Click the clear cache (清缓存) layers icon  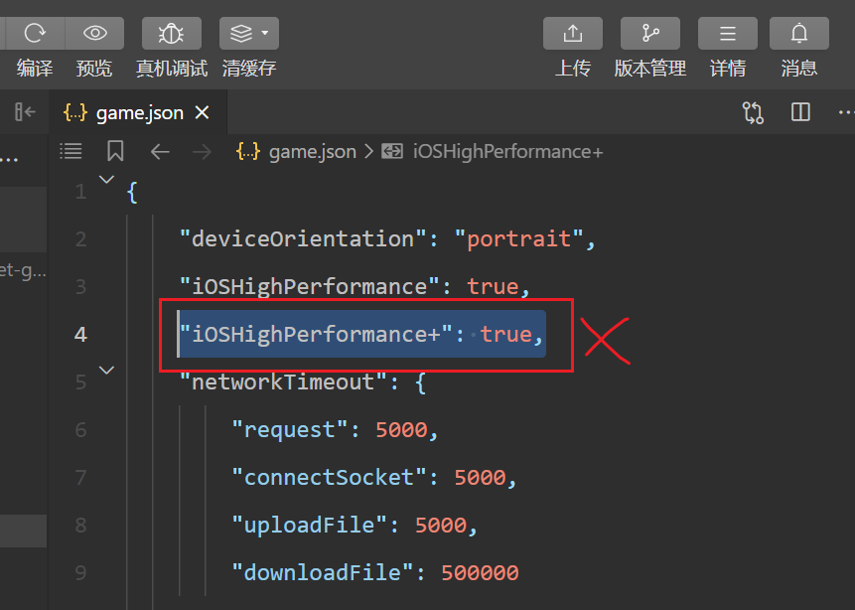click(x=241, y=34)
